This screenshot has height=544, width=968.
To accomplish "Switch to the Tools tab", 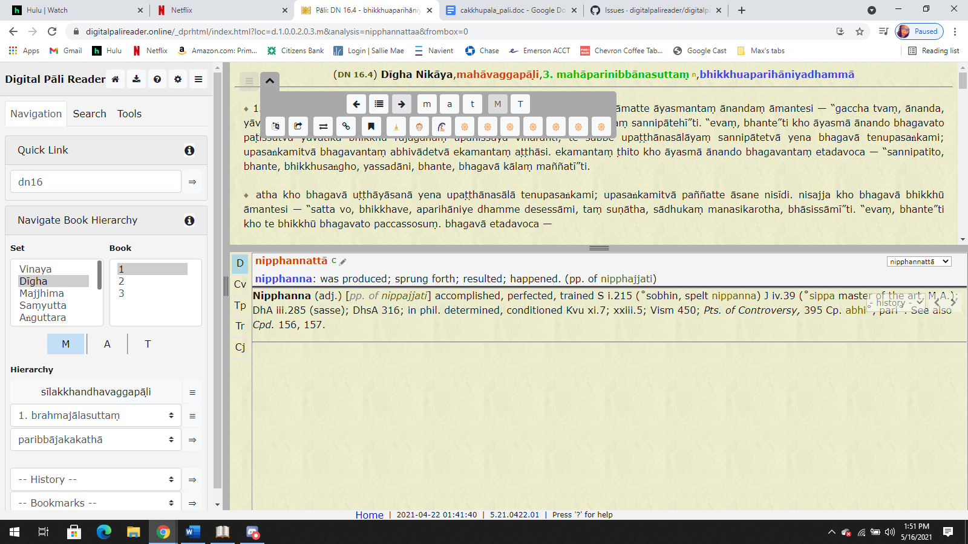I will click(129, 114).
